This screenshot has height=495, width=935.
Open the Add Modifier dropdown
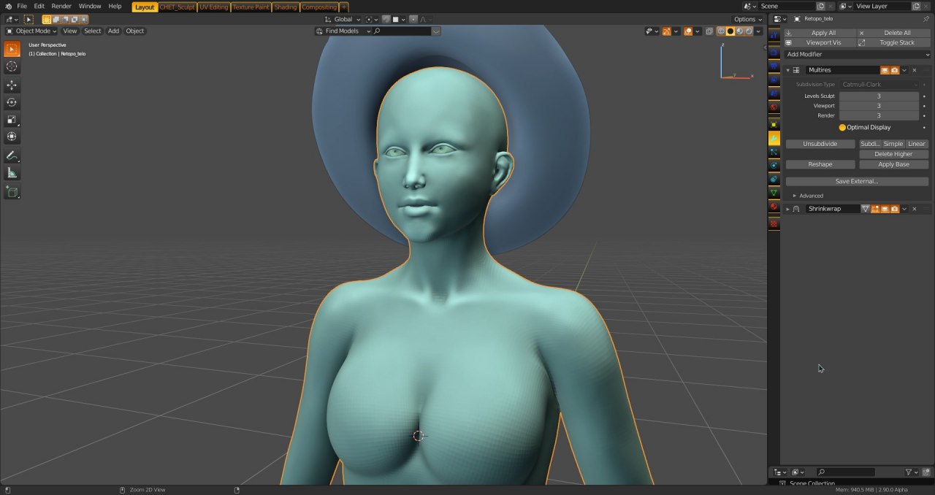coord(857,54)
